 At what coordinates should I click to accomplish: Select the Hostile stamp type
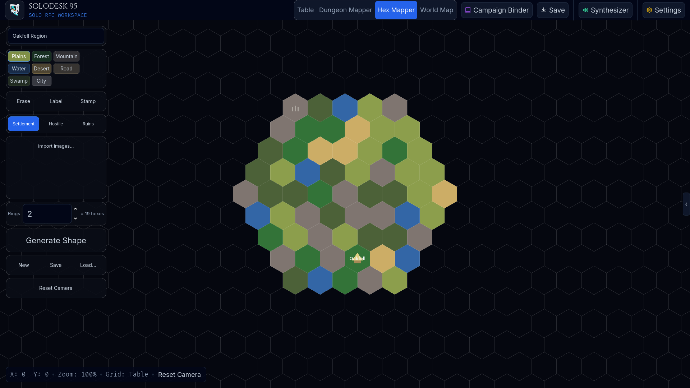point(56,124)
